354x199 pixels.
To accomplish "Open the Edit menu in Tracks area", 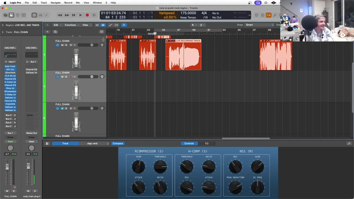I will 57,25.
